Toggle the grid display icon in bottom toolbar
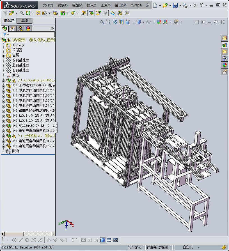This screenshot has width=229, height=251. point(90,240)
